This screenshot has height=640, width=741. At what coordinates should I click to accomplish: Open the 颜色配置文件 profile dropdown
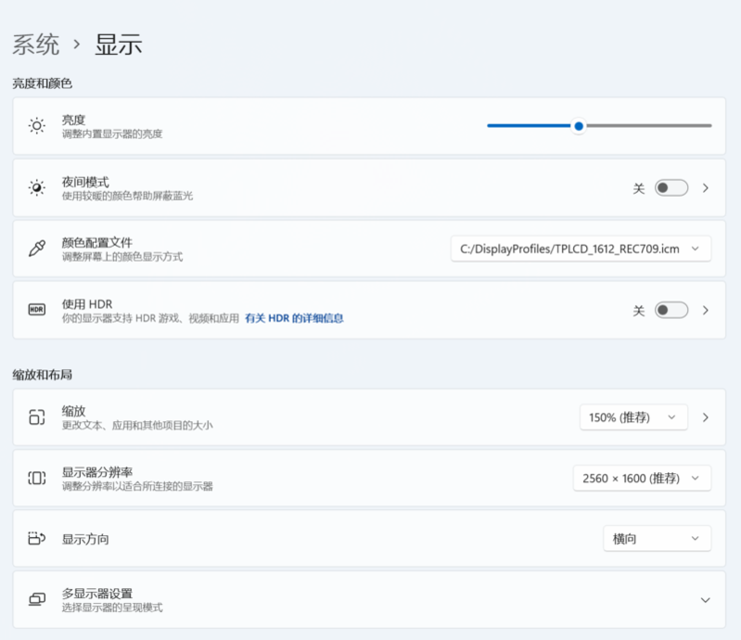[x=581, y=249]
